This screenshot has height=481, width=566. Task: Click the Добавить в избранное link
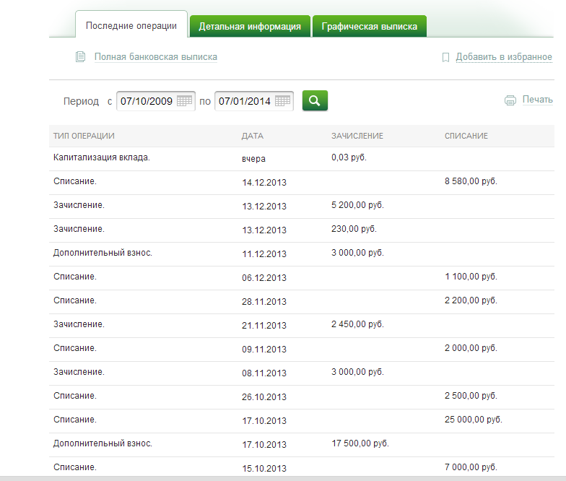(504, 56)
